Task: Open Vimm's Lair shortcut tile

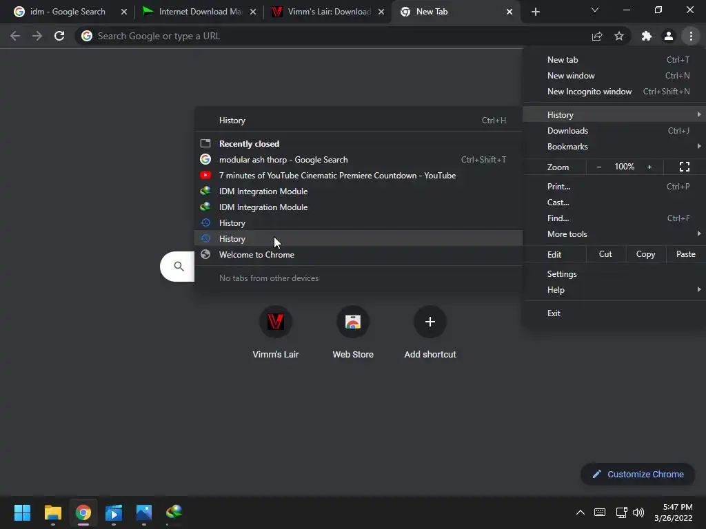Action: coord(276,331)
